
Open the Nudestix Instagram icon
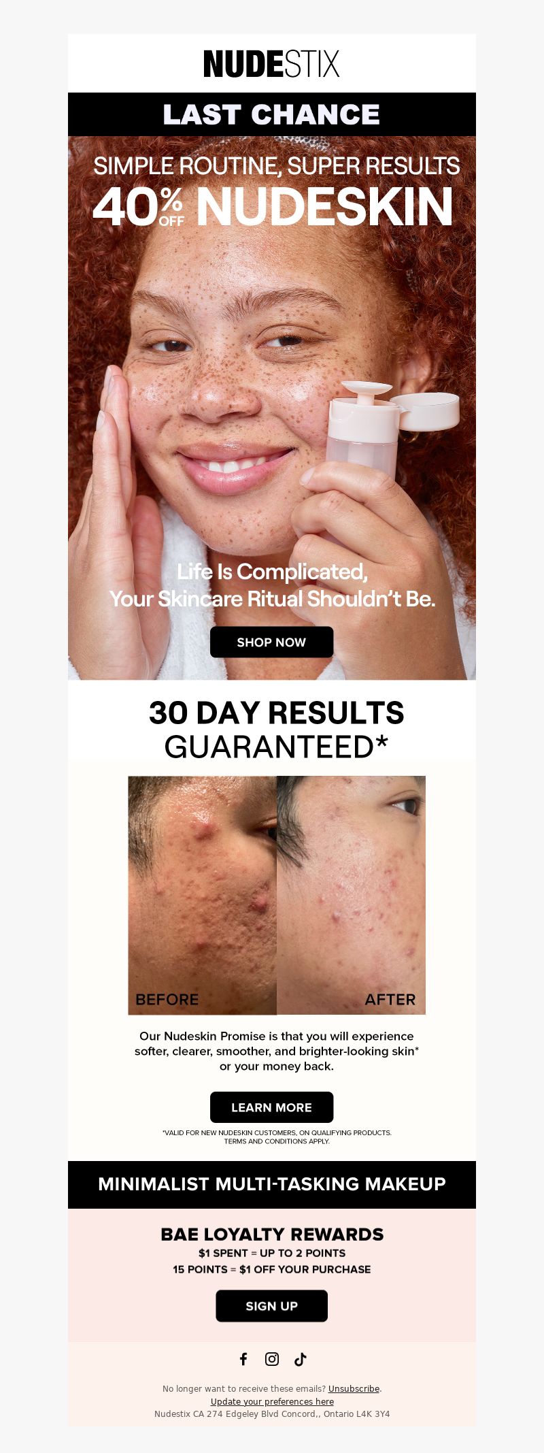272,1359
